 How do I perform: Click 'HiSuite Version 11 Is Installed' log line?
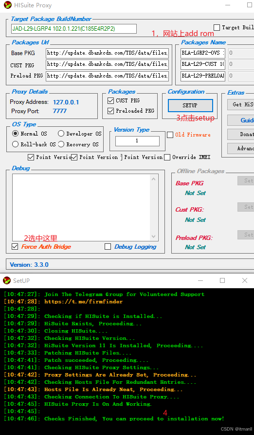point(124,345)
